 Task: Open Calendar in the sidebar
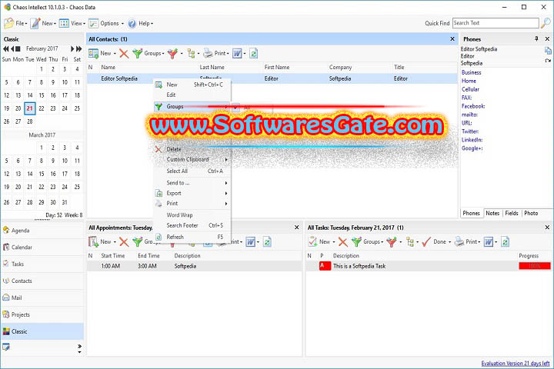pos(42,248)
